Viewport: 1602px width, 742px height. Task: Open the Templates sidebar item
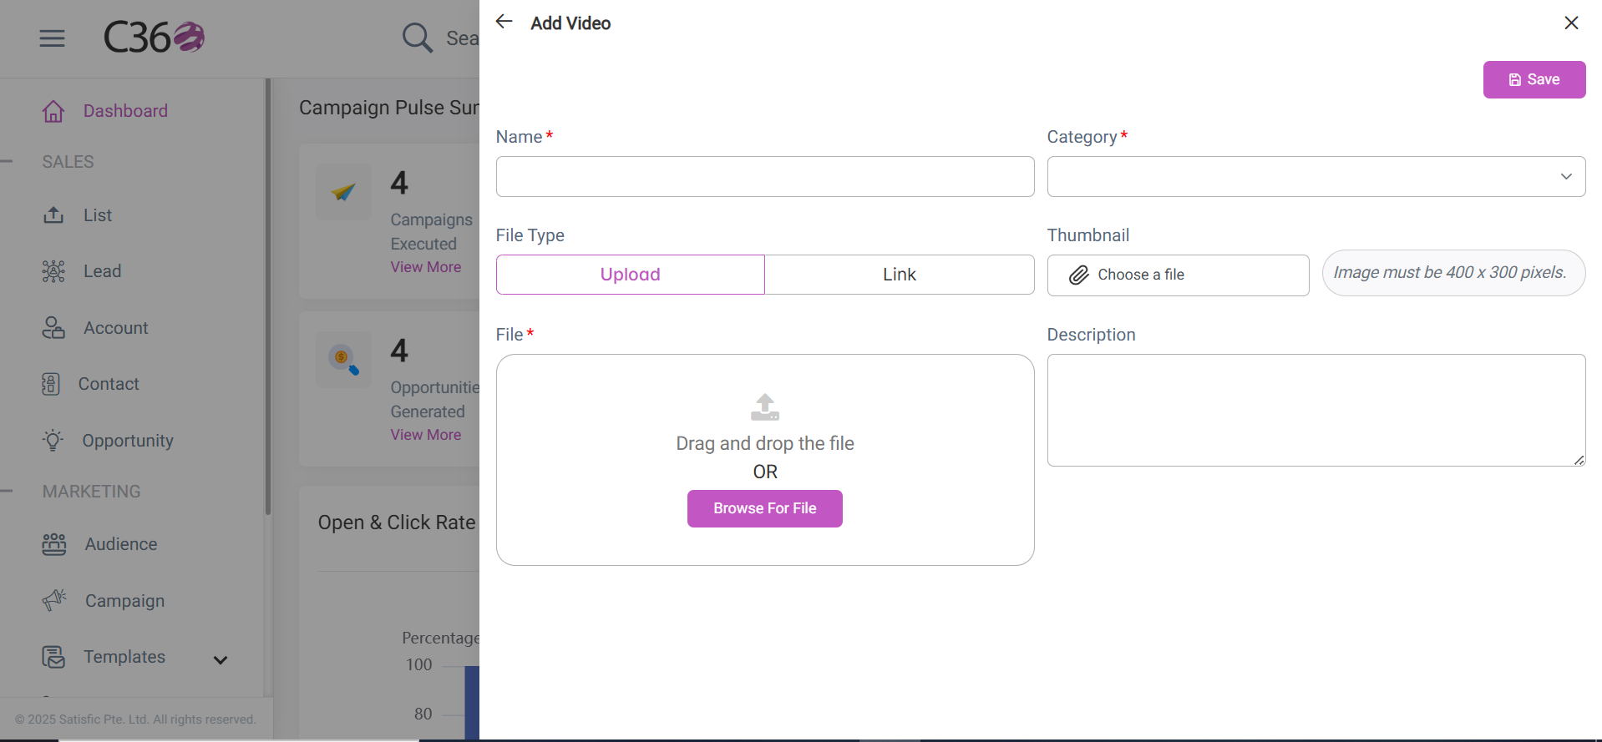click(x=124, y=657)
